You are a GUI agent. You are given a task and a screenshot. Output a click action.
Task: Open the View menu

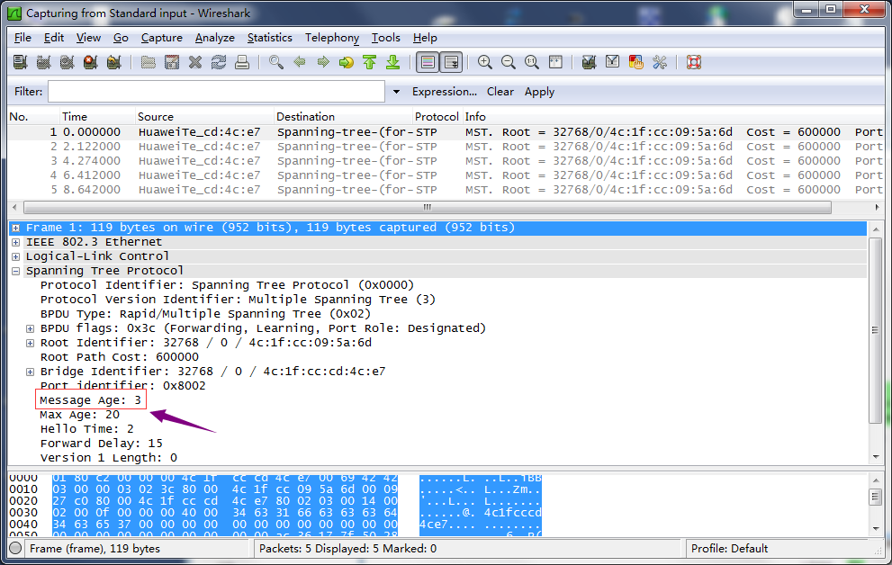point(88,38)
